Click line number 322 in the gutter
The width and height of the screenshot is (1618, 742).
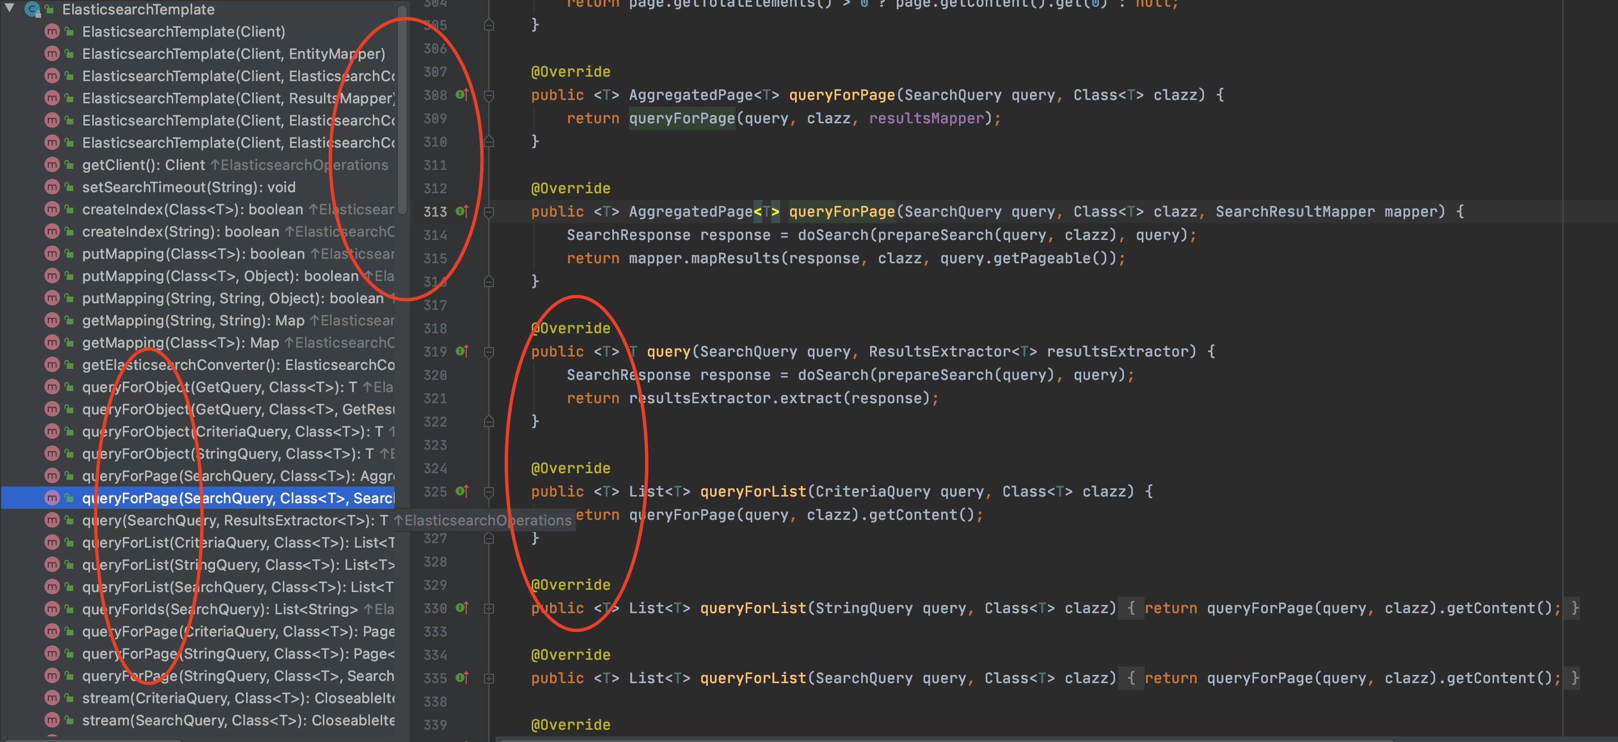[x=435, y=422]
